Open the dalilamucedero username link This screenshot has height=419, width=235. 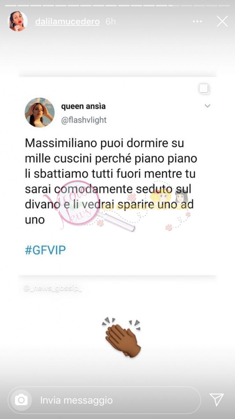(x=67, y=22)
